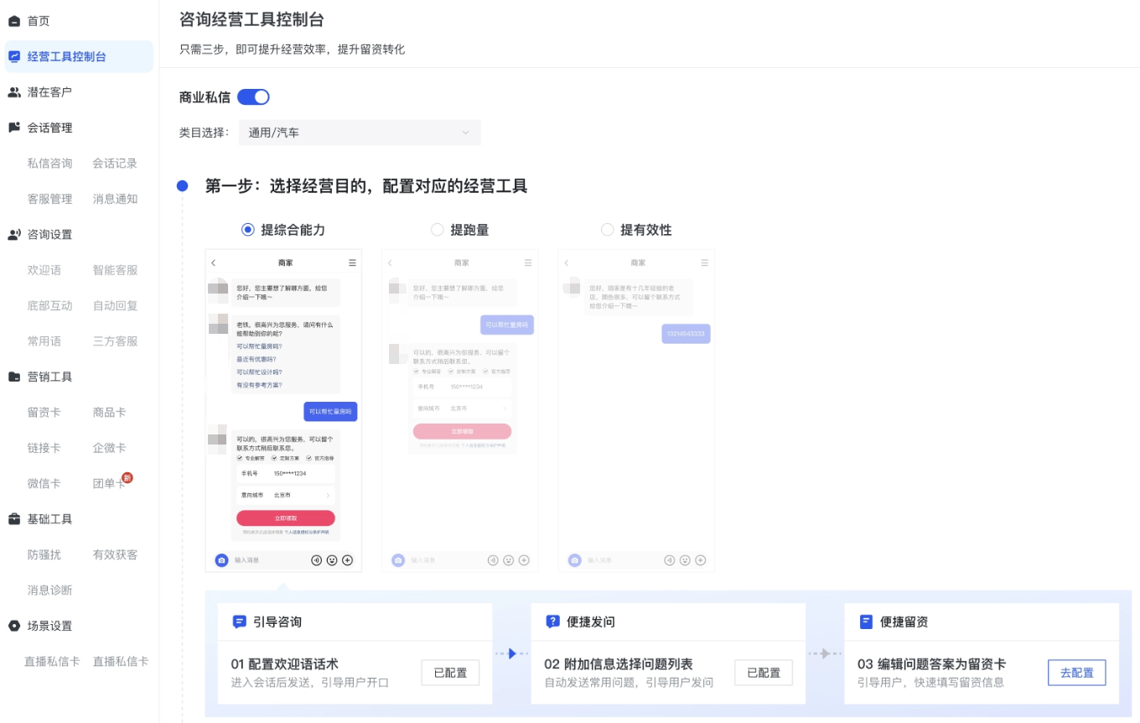Screen dimensions: 1140x723
Task: Expand the 意向城市 city selector in the preview
Action: [328, 496]
